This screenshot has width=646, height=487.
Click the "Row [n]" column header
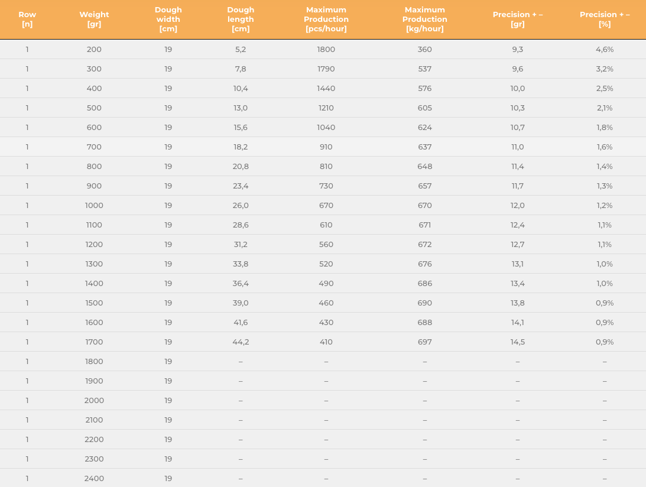pyautogui.click(x=27, y=20)
